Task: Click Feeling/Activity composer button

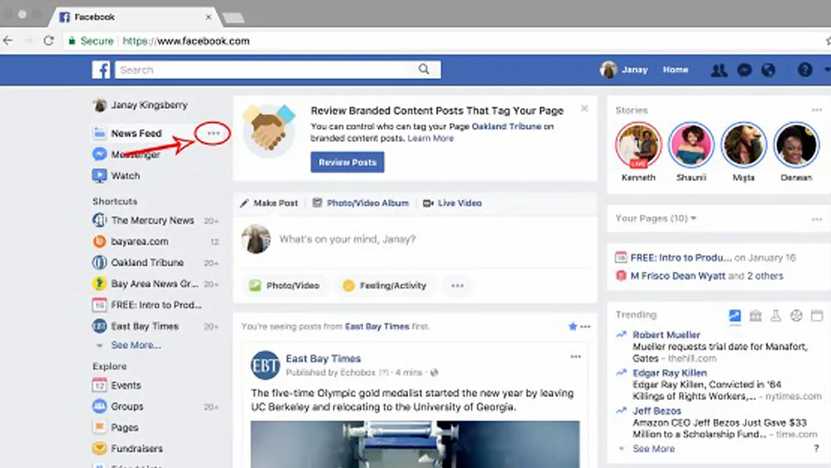Action: (x=385, y=286)
